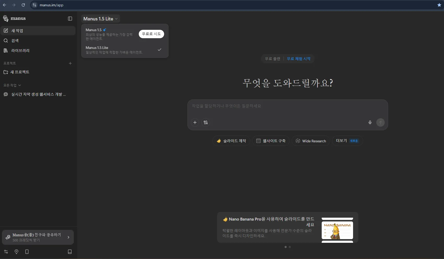
Task: Click the lightbulb credits icon
Action: coord(16,252)
